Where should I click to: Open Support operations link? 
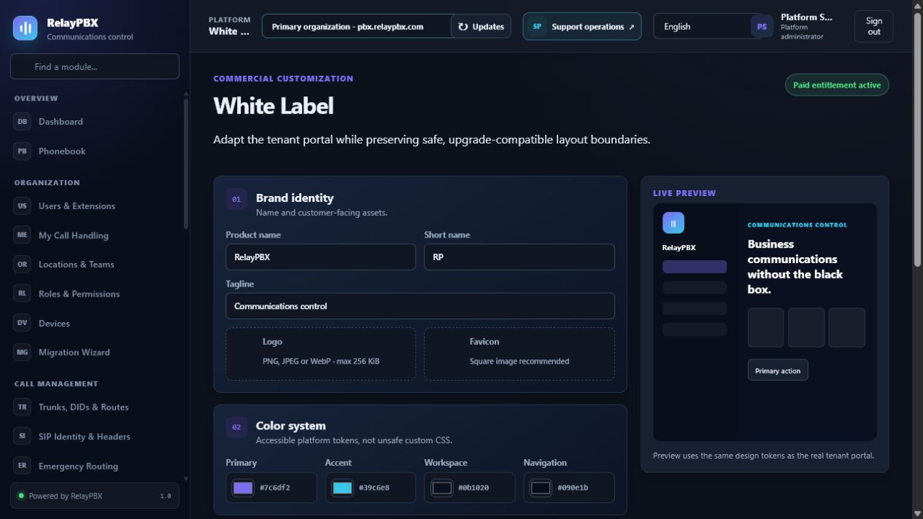[582, 26]
